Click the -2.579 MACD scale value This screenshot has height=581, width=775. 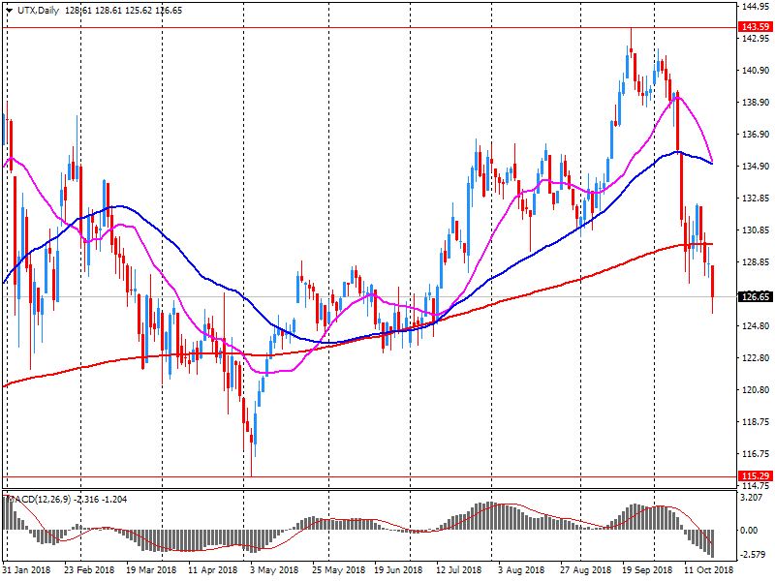coord(753,555)
